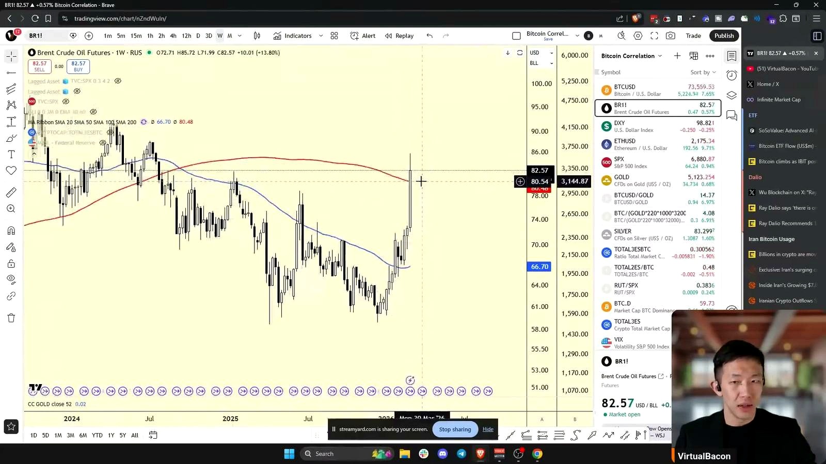Set the 1Y date range
This screenshot has width=826, height=464.
[x=111, y=435]
